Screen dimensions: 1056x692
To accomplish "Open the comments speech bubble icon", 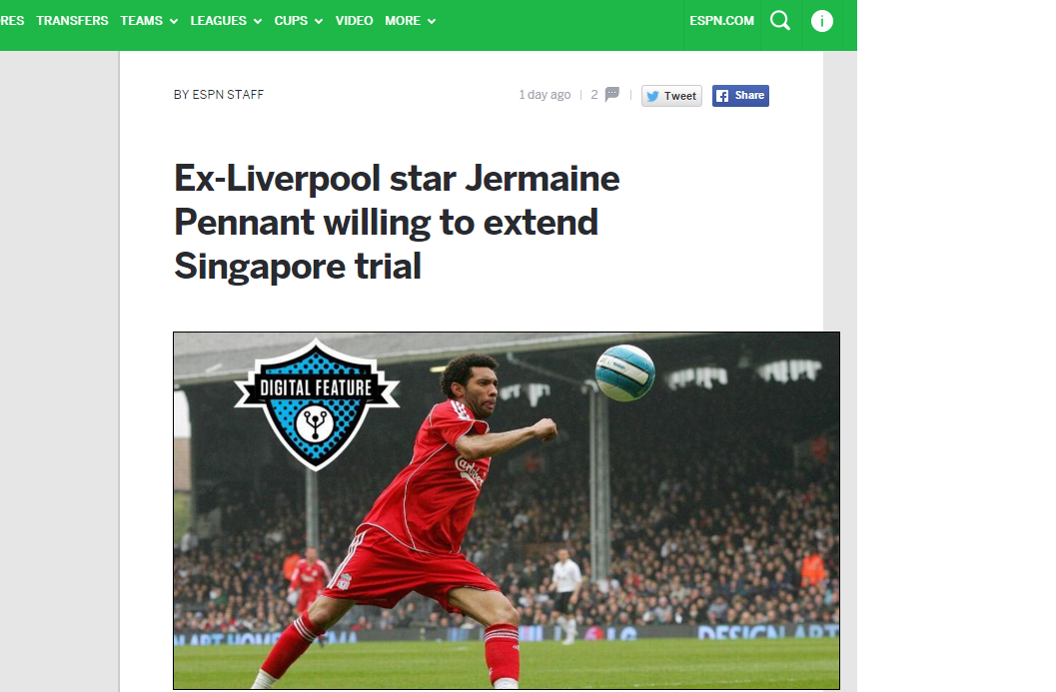I will coord(611,94).
